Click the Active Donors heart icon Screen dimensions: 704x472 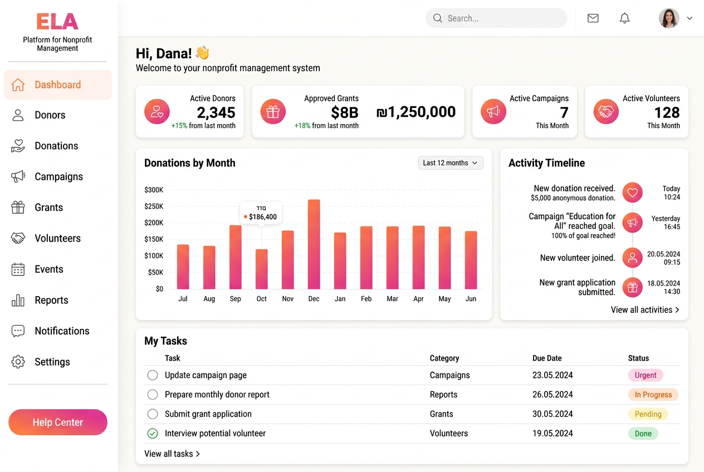pos(157,111)
